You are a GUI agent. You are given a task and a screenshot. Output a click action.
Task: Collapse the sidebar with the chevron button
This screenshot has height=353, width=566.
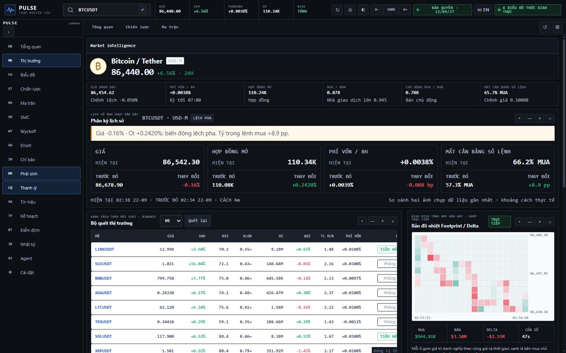[9, 32]
